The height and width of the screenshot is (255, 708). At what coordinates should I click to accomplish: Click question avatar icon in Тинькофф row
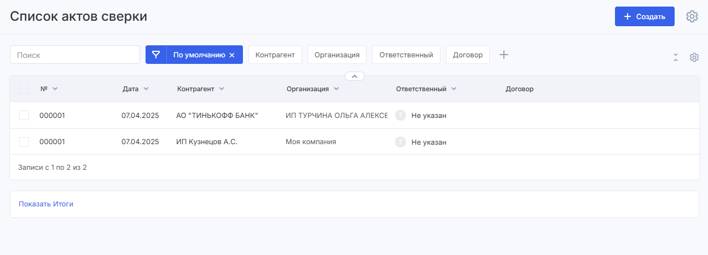tap(401, 115)
